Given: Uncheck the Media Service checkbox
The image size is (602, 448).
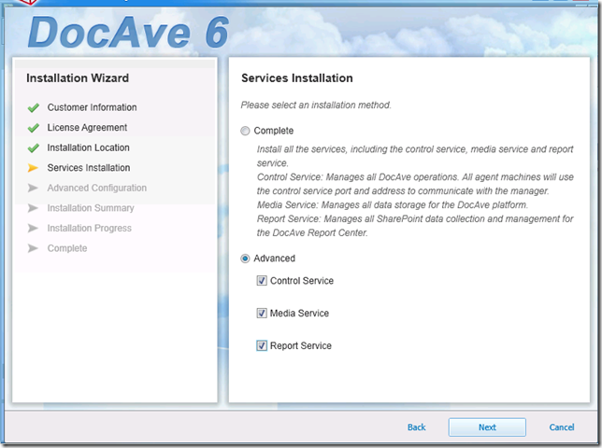Looking at the screenshot, I should pyautogui.click(x=262, y=314).
